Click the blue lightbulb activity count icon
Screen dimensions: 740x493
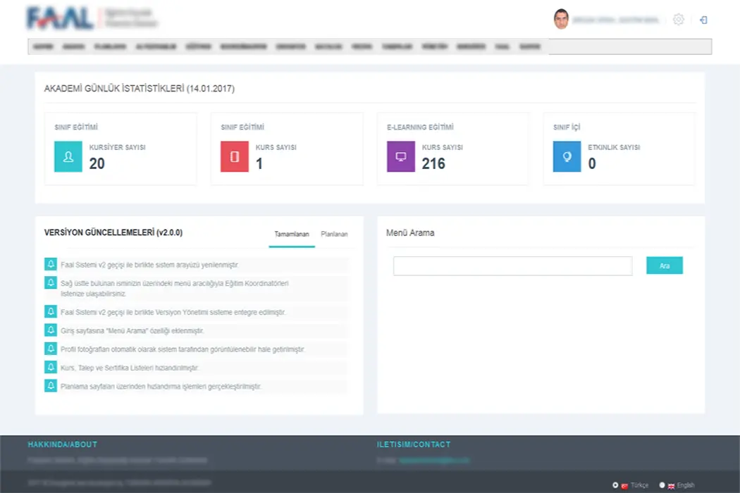tap(567, 157)
